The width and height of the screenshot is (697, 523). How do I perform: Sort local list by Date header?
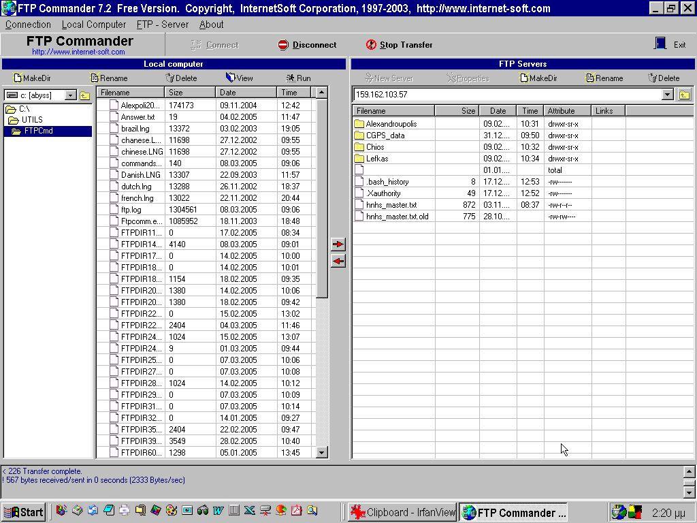[246, 93]
